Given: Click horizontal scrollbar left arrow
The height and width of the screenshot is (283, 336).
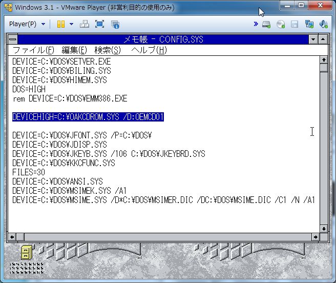Looking at the screenshot, I should click(x=12, y=237).
